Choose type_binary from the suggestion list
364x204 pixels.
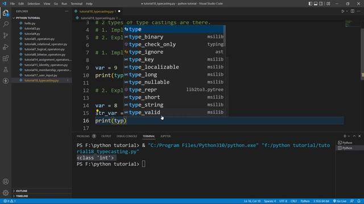(x=174, y=37)
